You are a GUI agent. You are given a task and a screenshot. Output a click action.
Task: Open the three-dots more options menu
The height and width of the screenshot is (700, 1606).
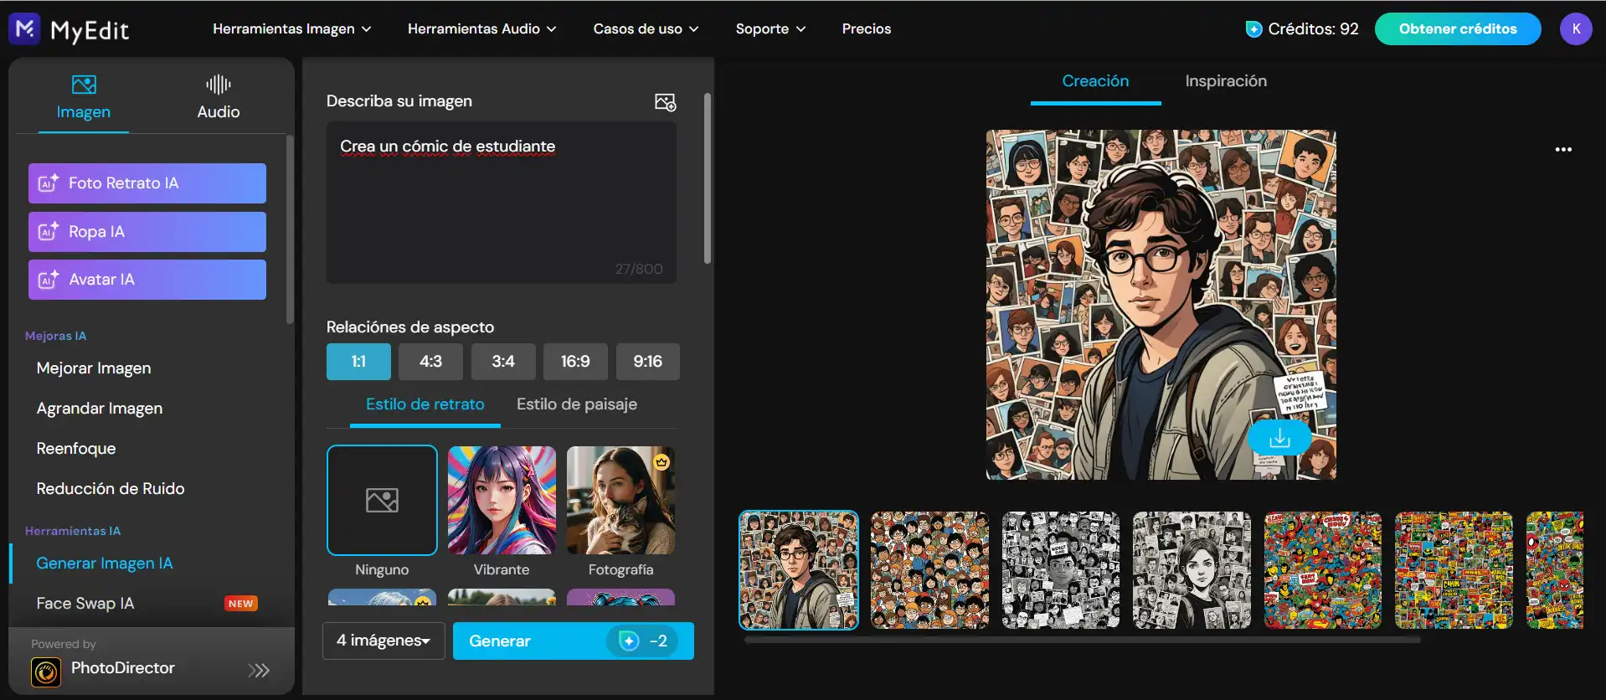[x=1563, y=150]
